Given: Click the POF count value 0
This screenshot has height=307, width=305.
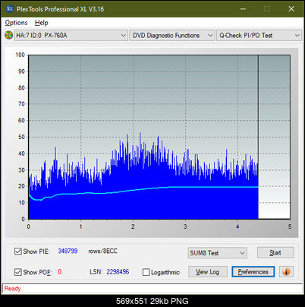Looking at the screenshot, I should [60, 272].
